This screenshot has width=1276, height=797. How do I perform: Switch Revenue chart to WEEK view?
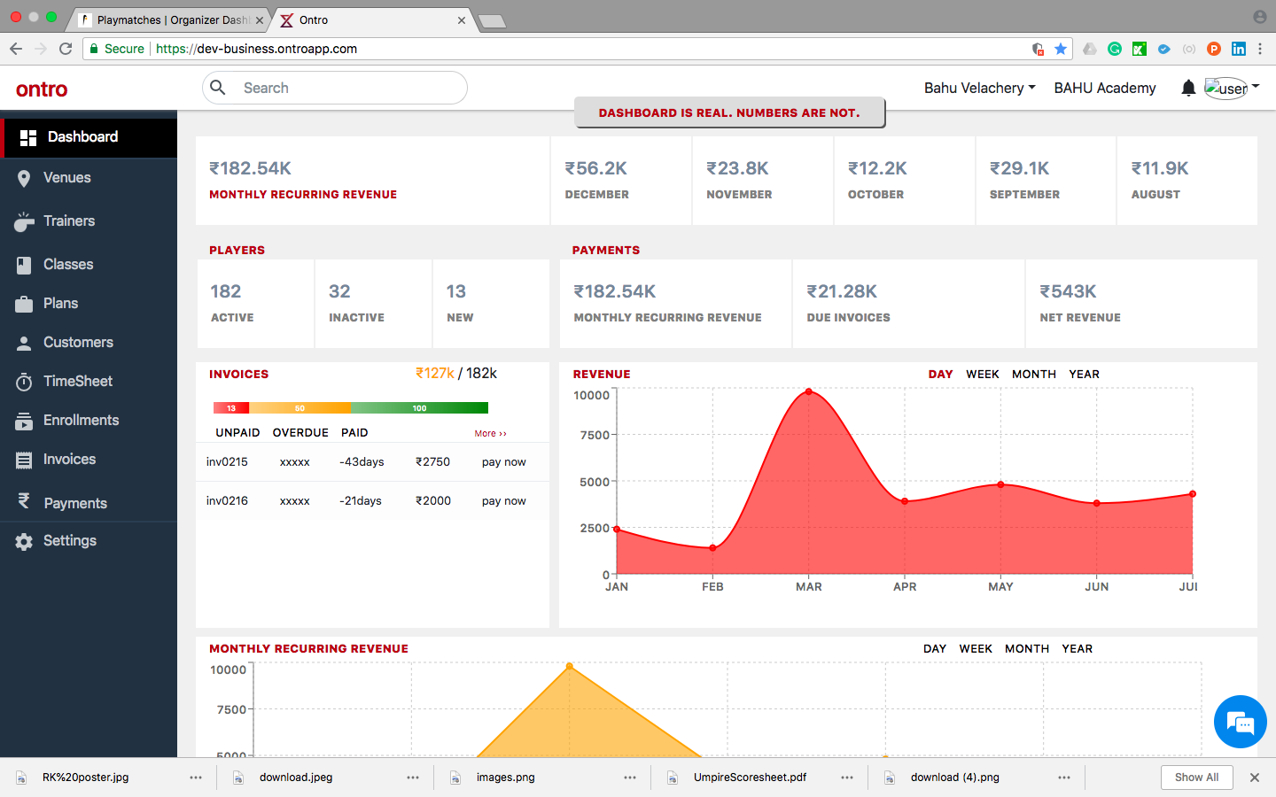[x=982, y=375]
